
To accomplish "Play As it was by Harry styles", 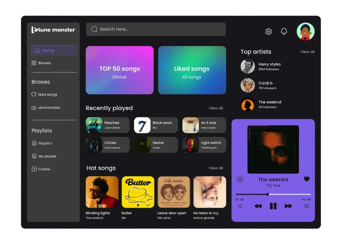I will pos(204,125).
